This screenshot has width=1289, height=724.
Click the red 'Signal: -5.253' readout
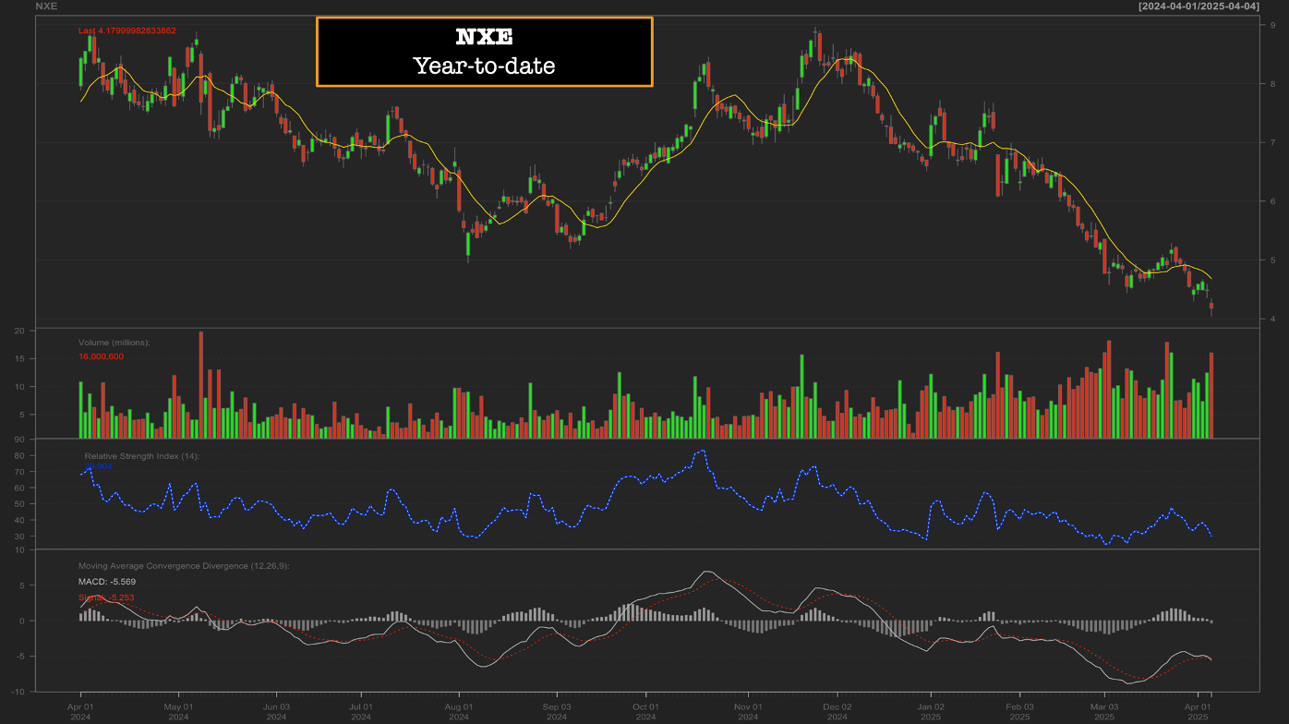(x=106, y=598)
